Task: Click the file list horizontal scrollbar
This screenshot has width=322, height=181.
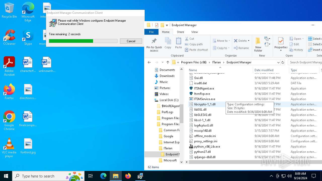Action: [255, 162]
